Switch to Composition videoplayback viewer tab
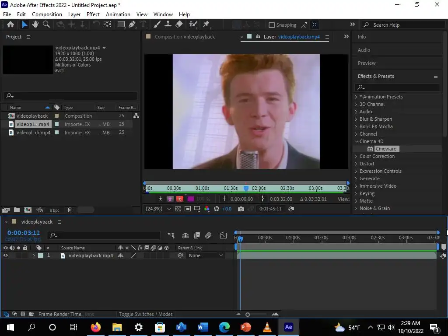 pos(185,37)
